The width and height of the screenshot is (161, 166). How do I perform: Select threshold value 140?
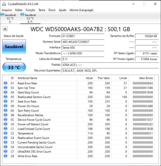coord(125,97)
